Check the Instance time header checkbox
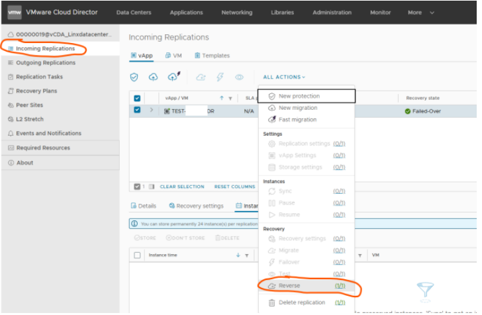The height and width of the screenshot is (315, 482). point(138,255)
